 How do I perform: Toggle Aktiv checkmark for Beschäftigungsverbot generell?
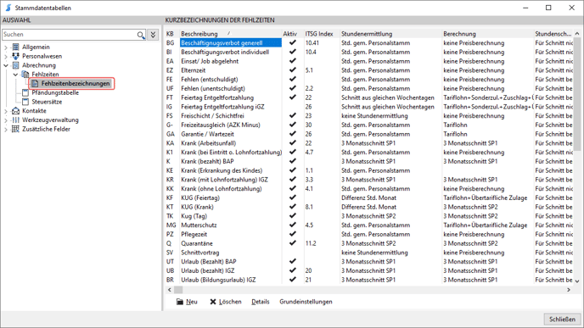coord(292,42)
